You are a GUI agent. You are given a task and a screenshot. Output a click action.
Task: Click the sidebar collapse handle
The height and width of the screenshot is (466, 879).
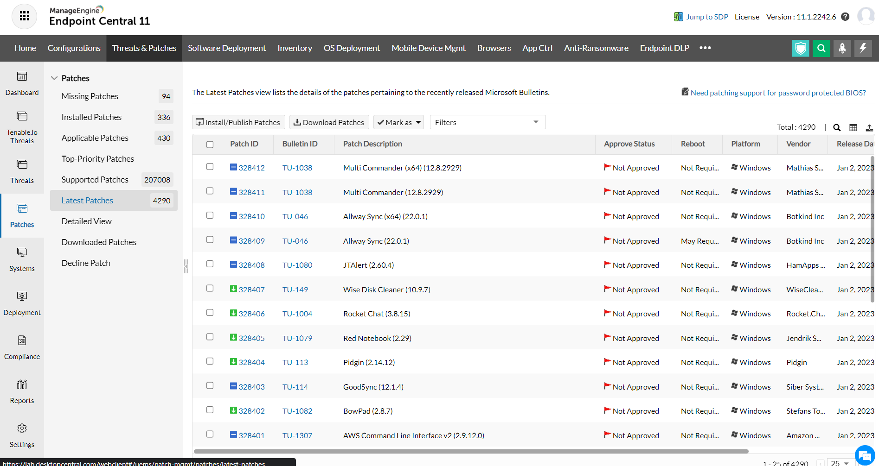(186, 266)
